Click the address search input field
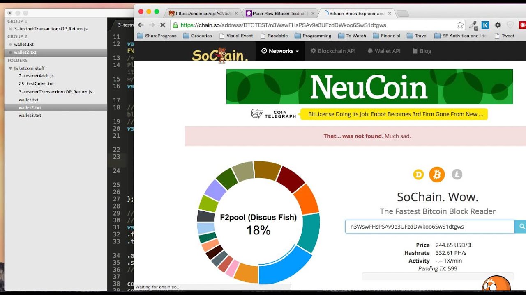 [x=429, y=227]
